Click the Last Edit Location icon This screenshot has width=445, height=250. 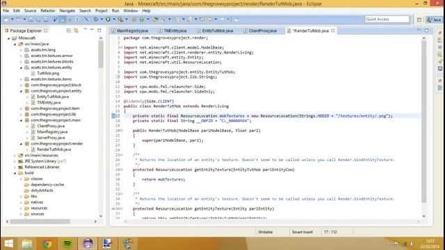pyautogui.click(x=202, y=19)
